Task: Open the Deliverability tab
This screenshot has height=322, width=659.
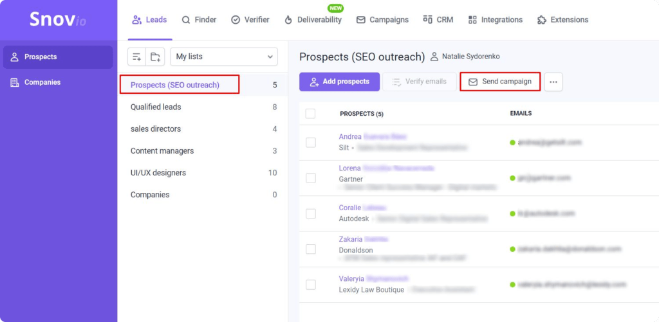Action: [313, 20]
